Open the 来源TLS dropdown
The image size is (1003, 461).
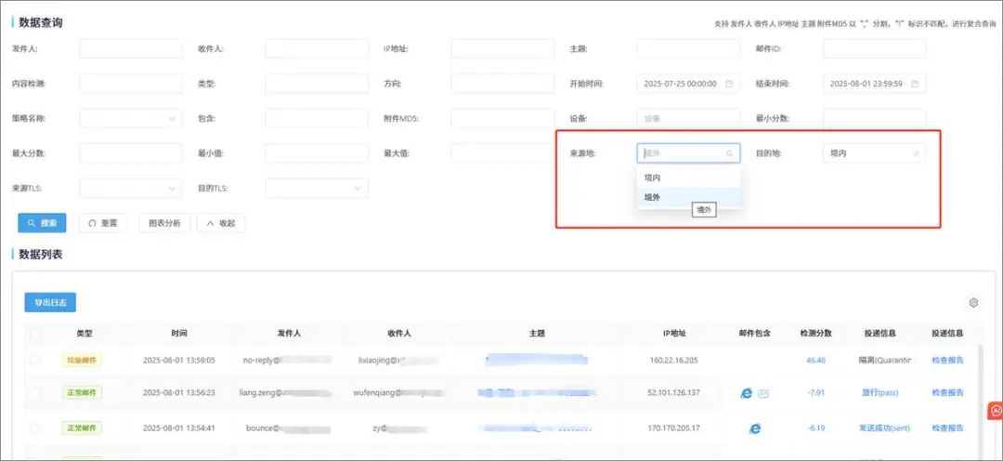[131, 189]
